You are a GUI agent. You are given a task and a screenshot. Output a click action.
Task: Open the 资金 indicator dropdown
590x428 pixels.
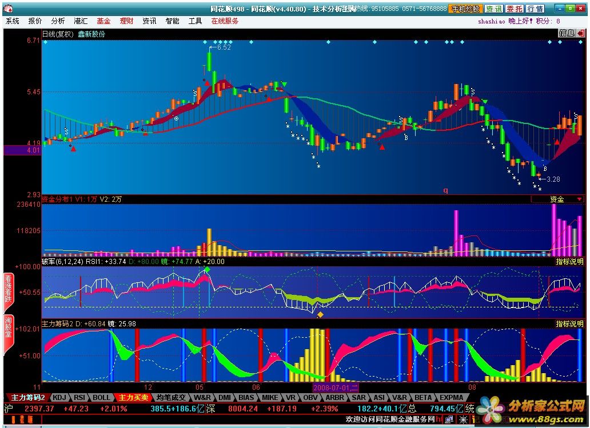click(x=557, y=199)
